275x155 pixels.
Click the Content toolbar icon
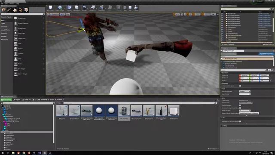[70, 8]
